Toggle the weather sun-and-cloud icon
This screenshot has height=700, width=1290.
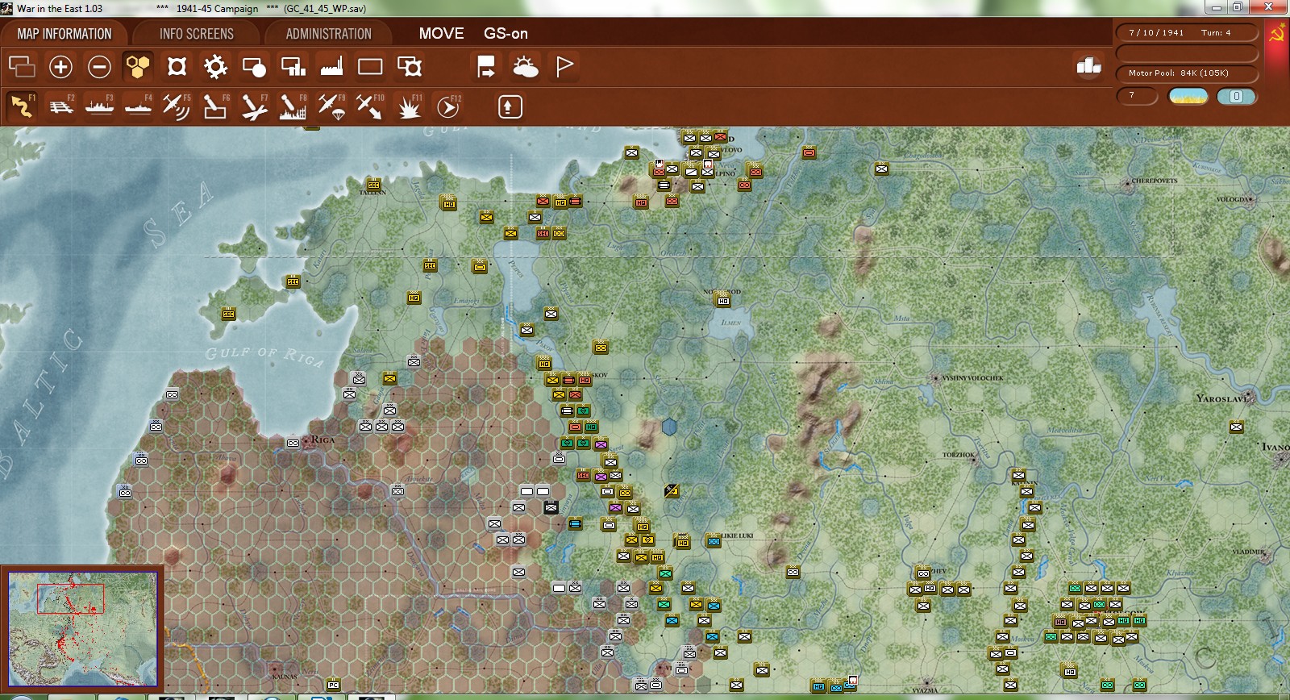pyautogui.click(x=525, y=67)
